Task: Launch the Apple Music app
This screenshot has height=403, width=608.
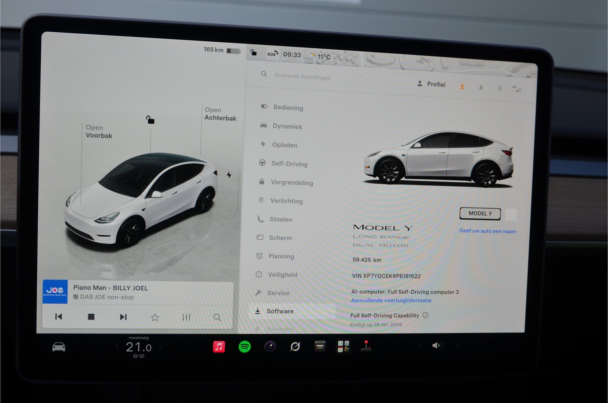Action: 219,347
